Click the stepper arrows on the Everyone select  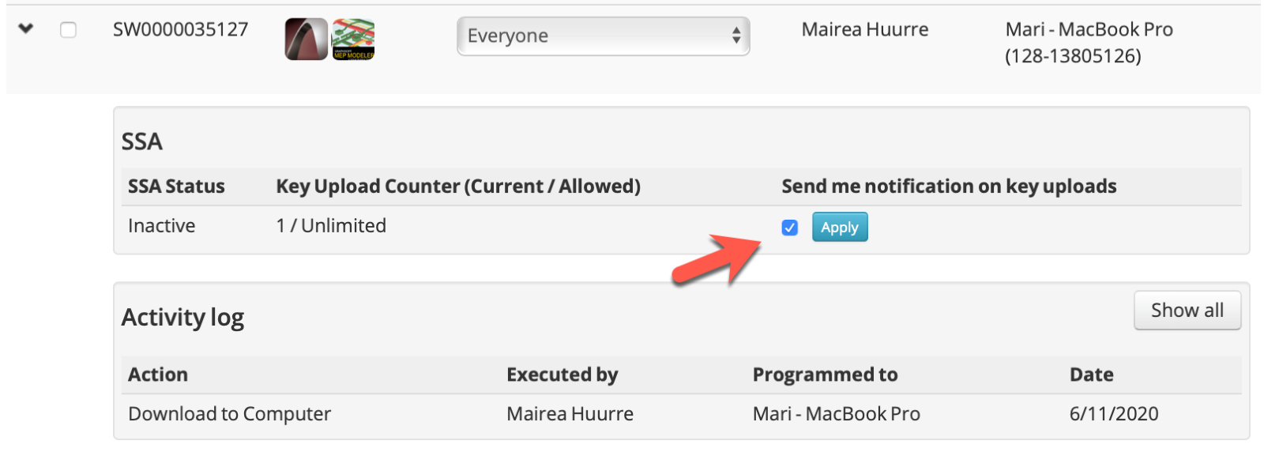click(736, 36)
